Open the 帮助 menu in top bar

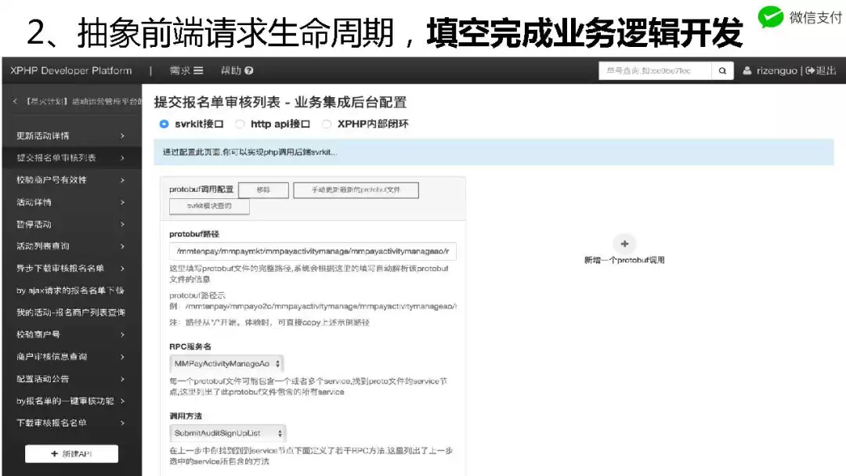(x=237, y=70)
